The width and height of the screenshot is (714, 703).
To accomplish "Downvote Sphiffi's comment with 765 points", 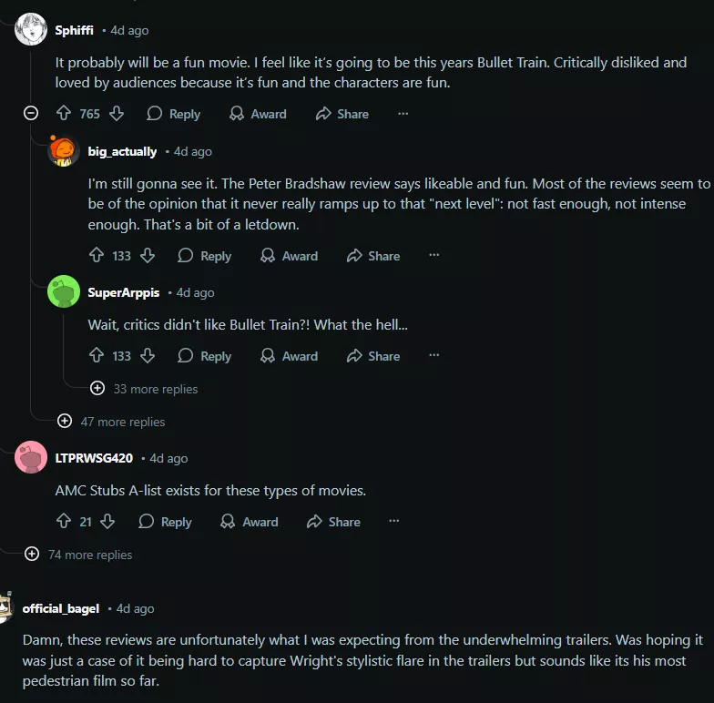I will point(117,114).
